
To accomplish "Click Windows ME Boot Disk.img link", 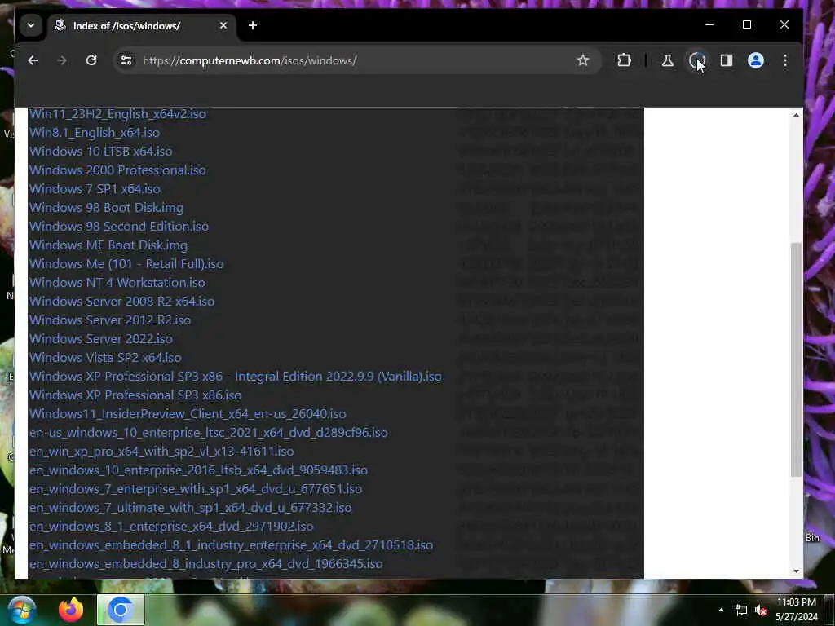I will [x=108, y=245].
